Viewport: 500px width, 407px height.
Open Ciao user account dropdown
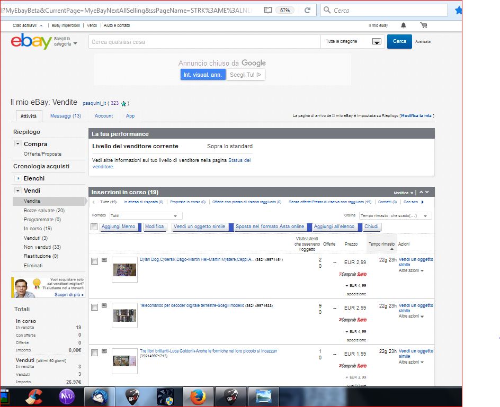pos(28,25)
